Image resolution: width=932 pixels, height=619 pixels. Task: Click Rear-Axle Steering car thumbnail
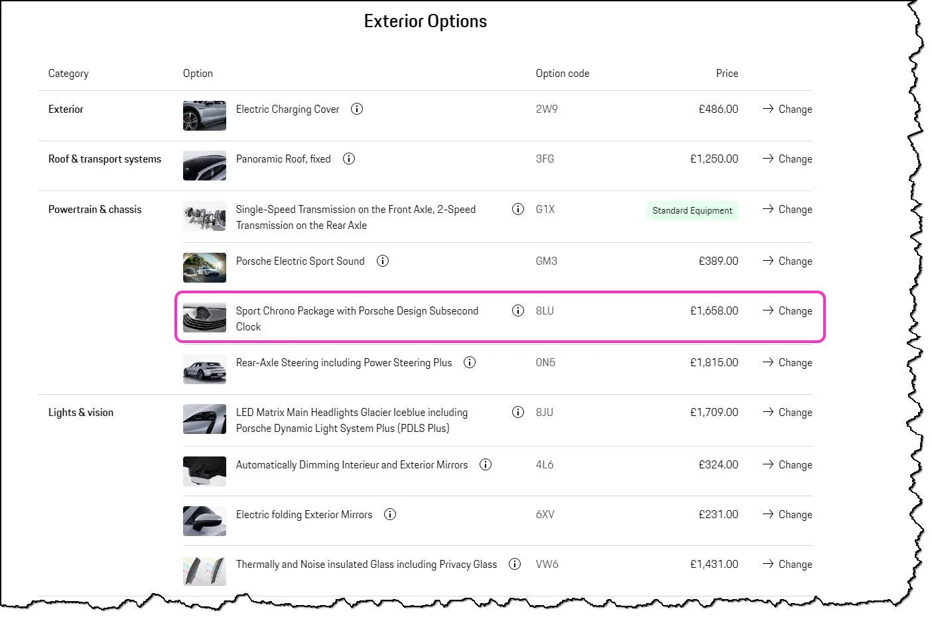[x=204, y=369]
